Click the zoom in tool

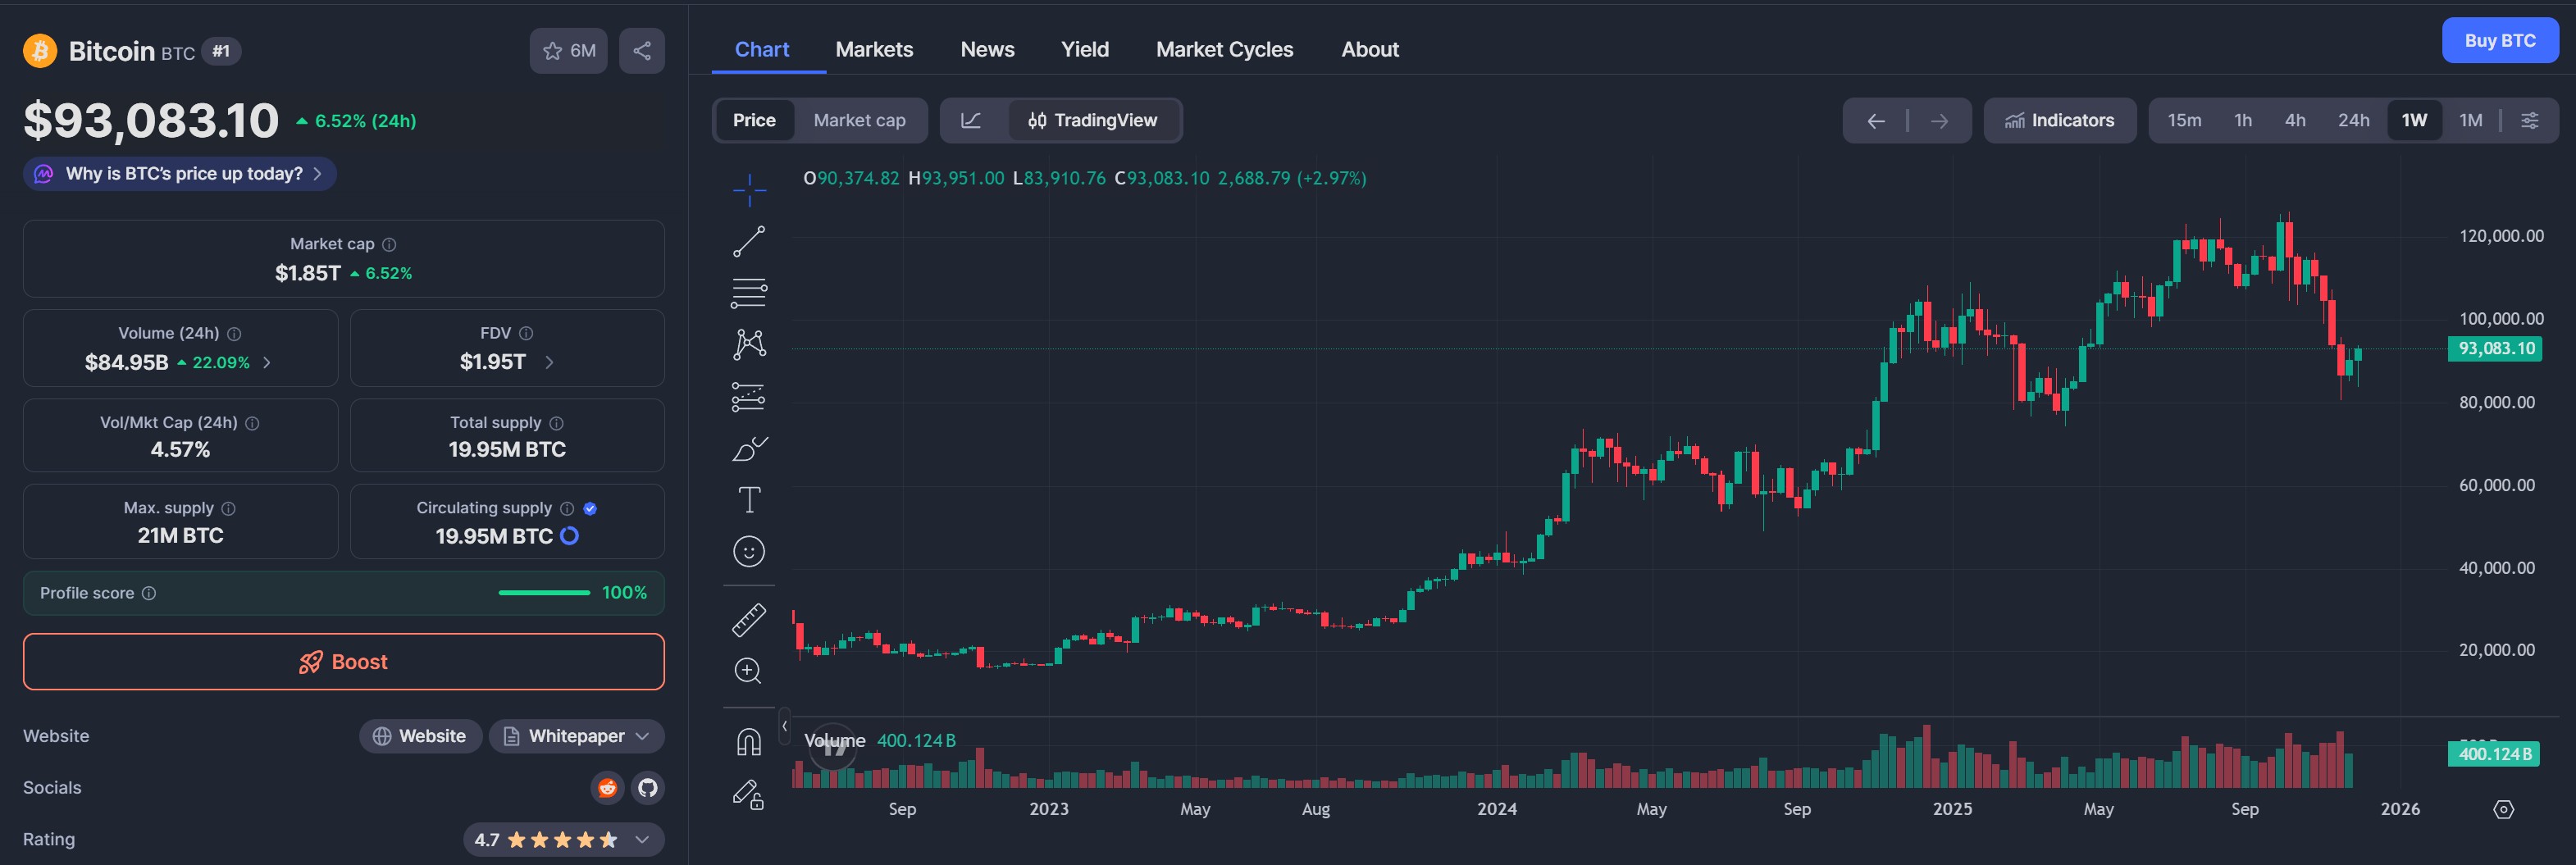[x=749, y=671]
